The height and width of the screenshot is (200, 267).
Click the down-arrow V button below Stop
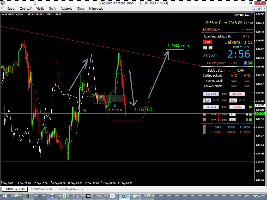click(x=210, y=48)
